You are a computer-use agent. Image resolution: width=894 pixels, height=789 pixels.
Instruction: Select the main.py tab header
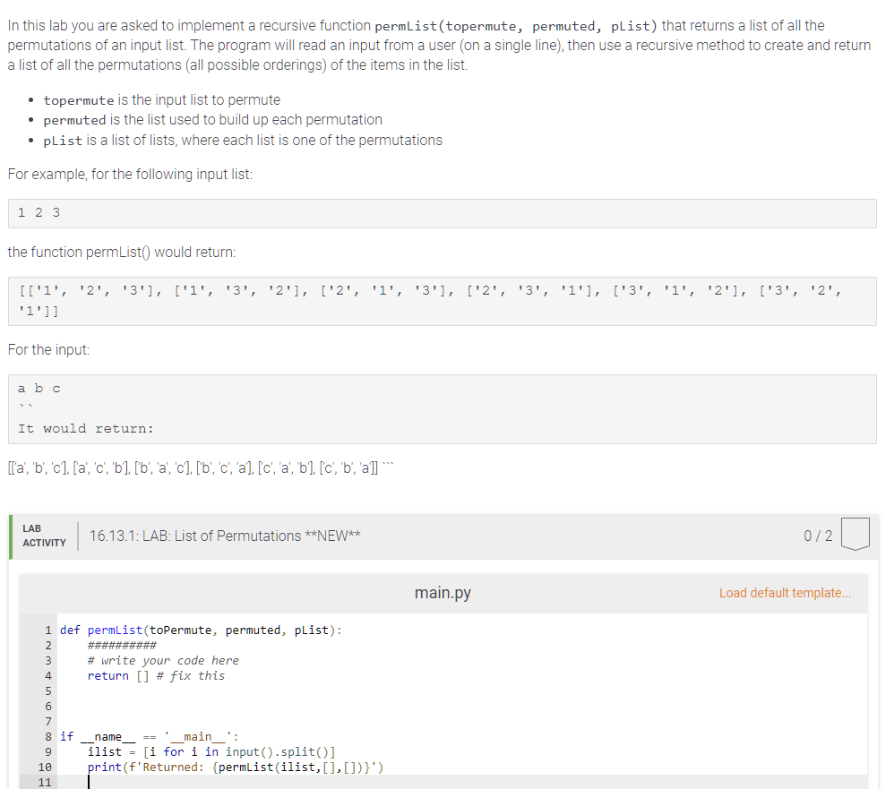[x=442, y=592]
